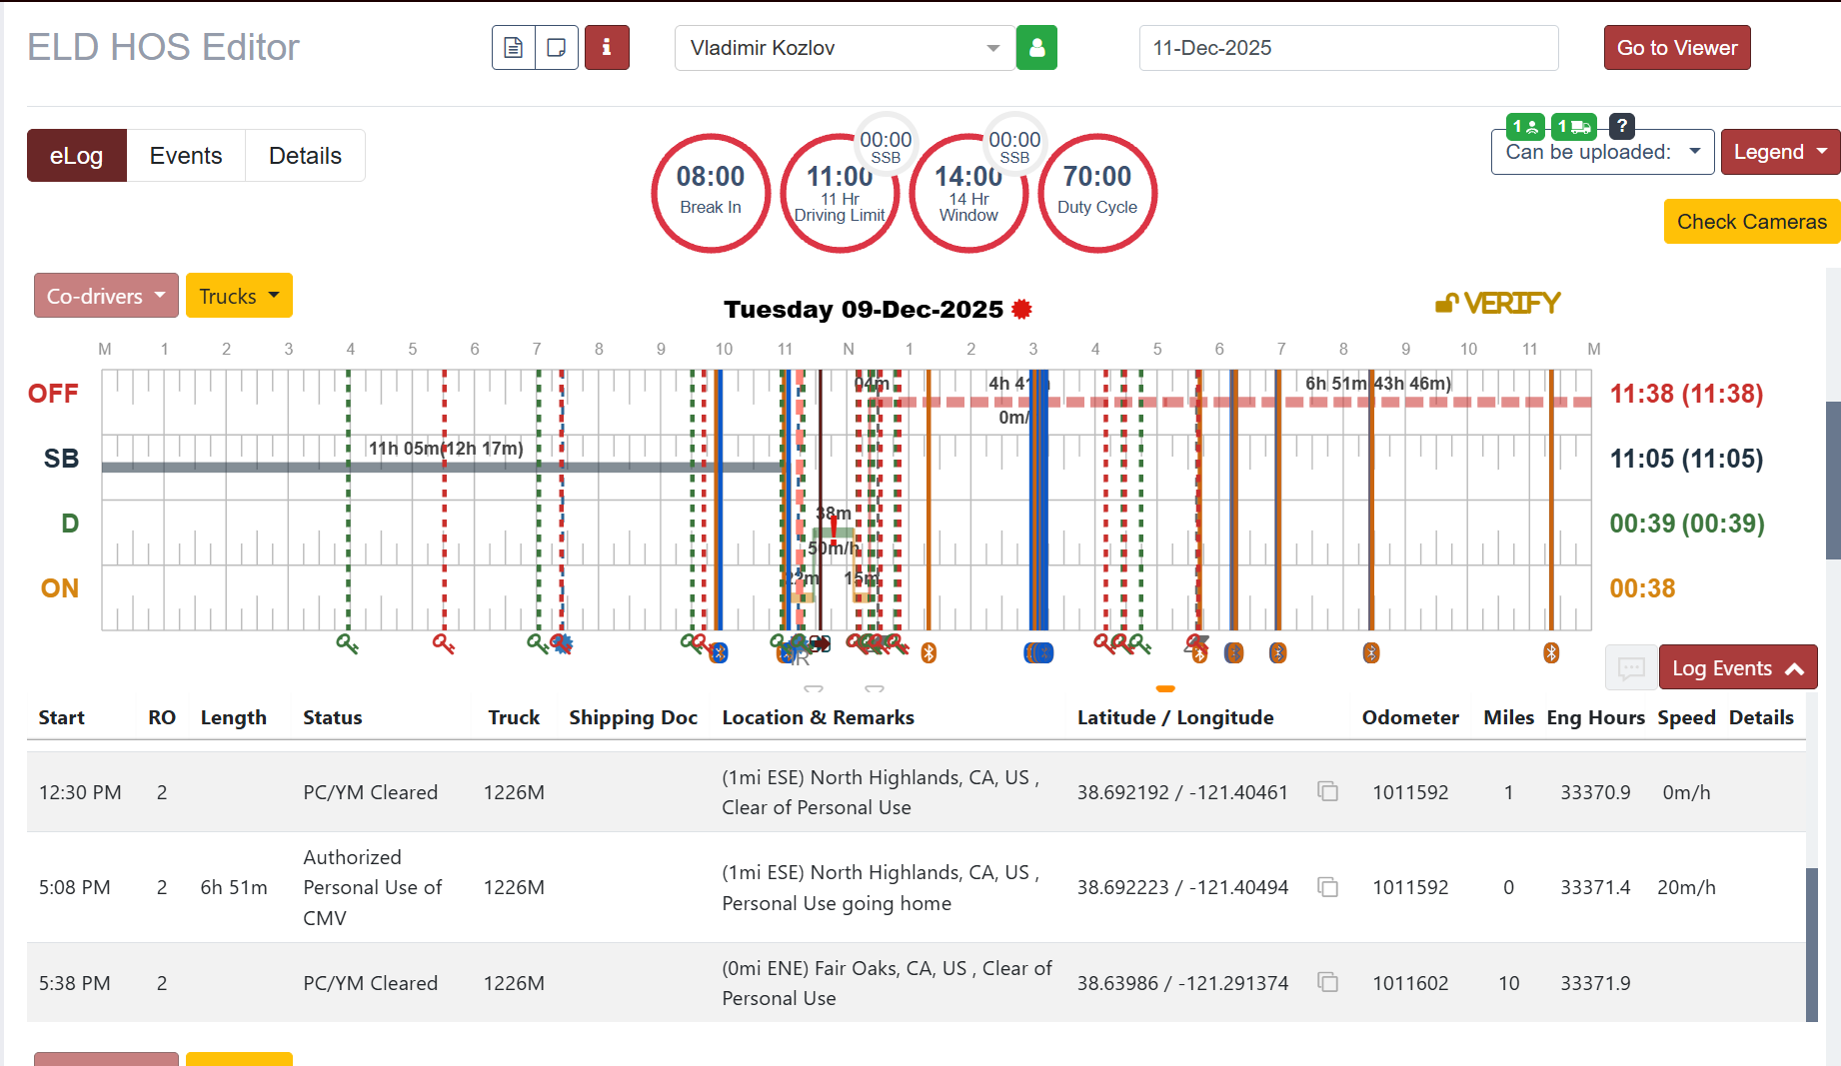Click the Start column header

pos(62,717)
